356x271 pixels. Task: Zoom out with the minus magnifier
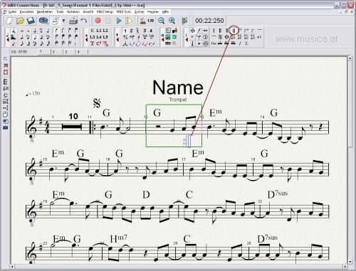coord(162,21)
